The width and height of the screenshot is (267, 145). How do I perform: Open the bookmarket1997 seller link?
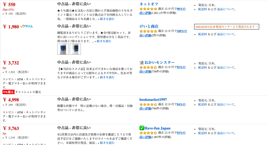pyautogui.click(x=153, y=99)
